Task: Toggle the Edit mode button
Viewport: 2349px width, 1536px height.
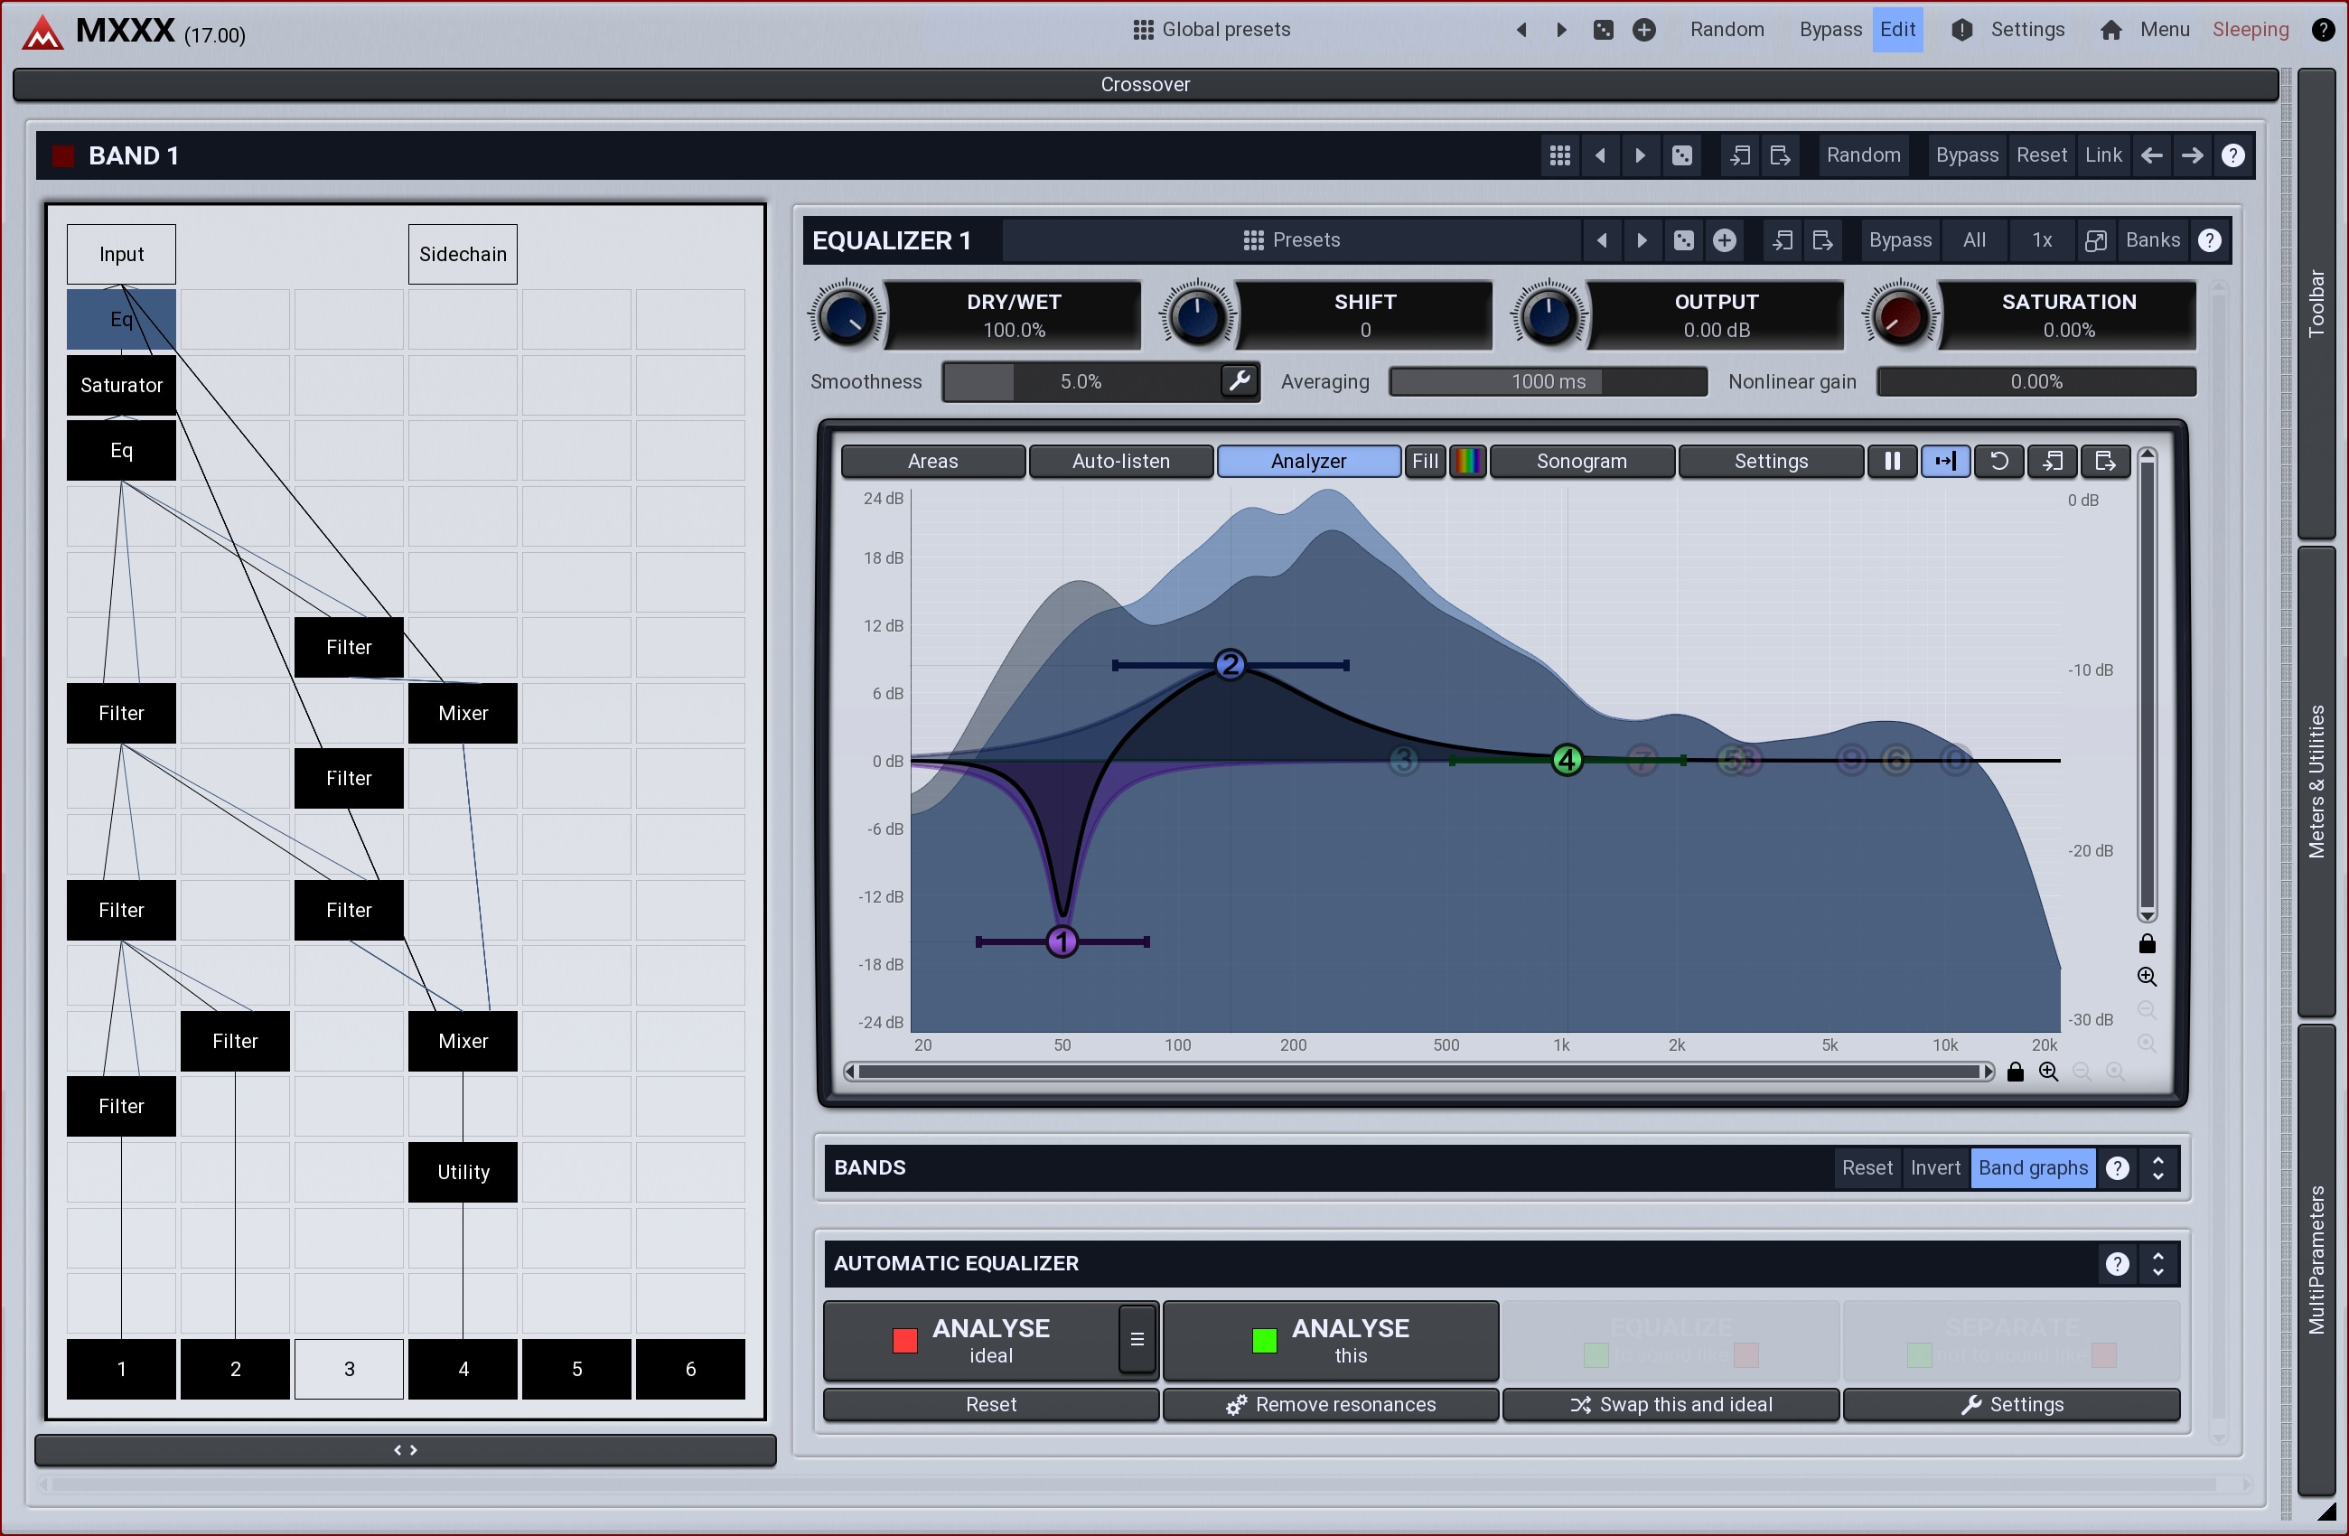Action: [1897, 30]
